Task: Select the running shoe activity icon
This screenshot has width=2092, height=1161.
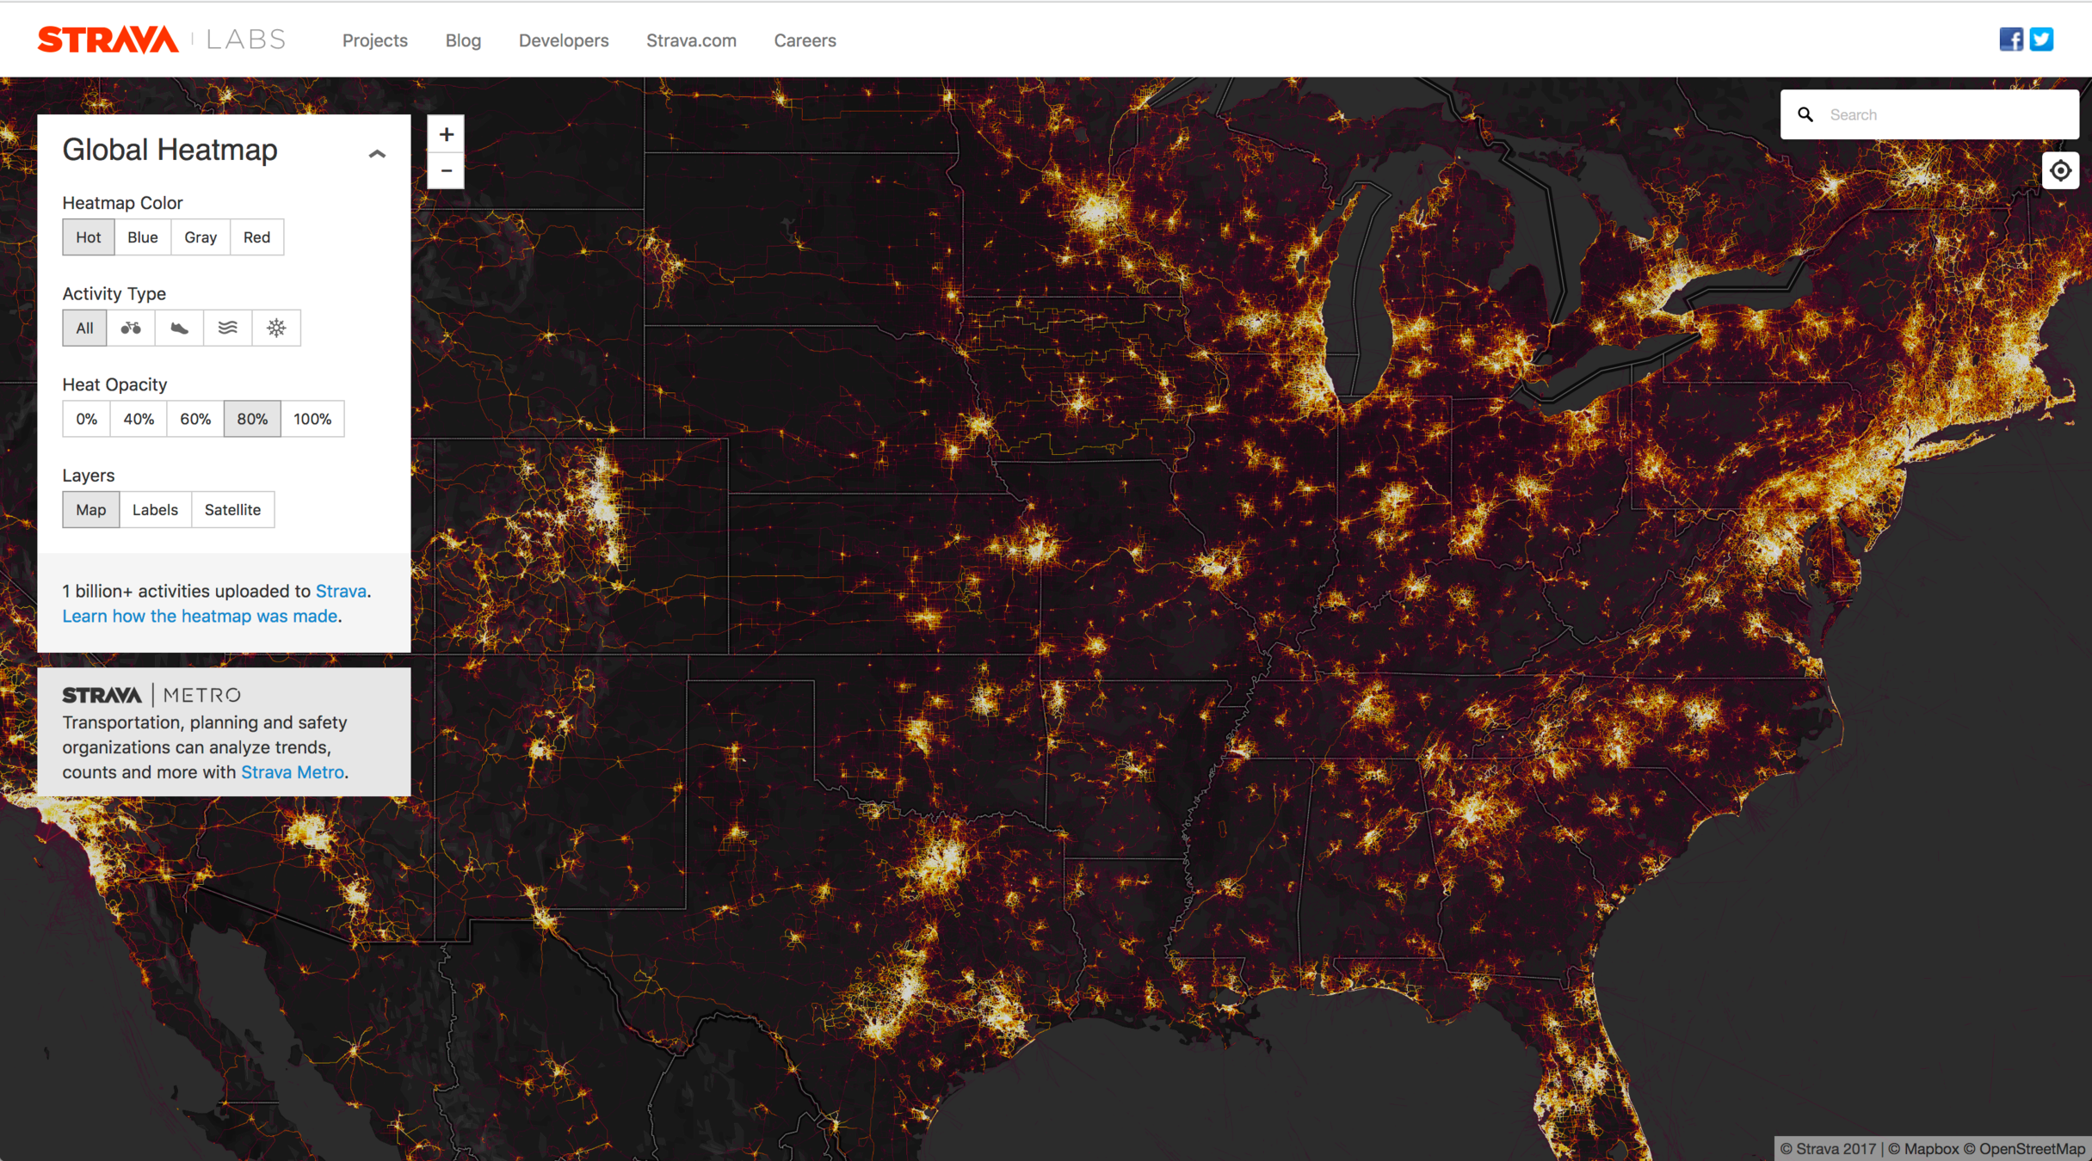Action: pyautogui.click(x=179, y=328)
